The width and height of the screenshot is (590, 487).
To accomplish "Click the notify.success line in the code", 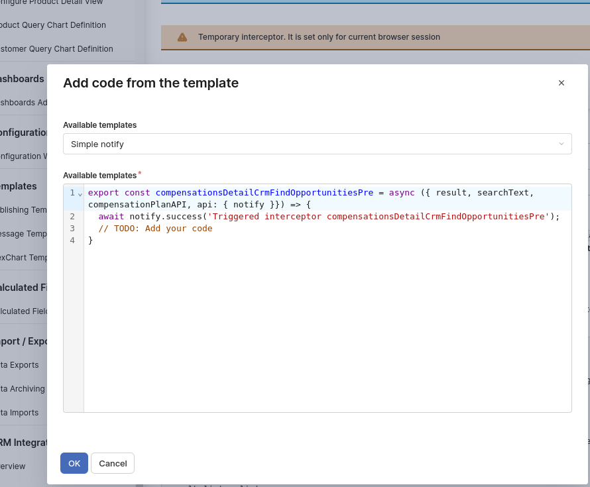I will pos(329,217).
